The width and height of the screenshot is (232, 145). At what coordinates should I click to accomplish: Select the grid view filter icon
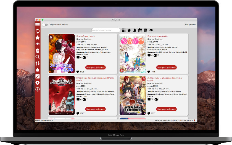pyautogui.click(x=124, y=30)
